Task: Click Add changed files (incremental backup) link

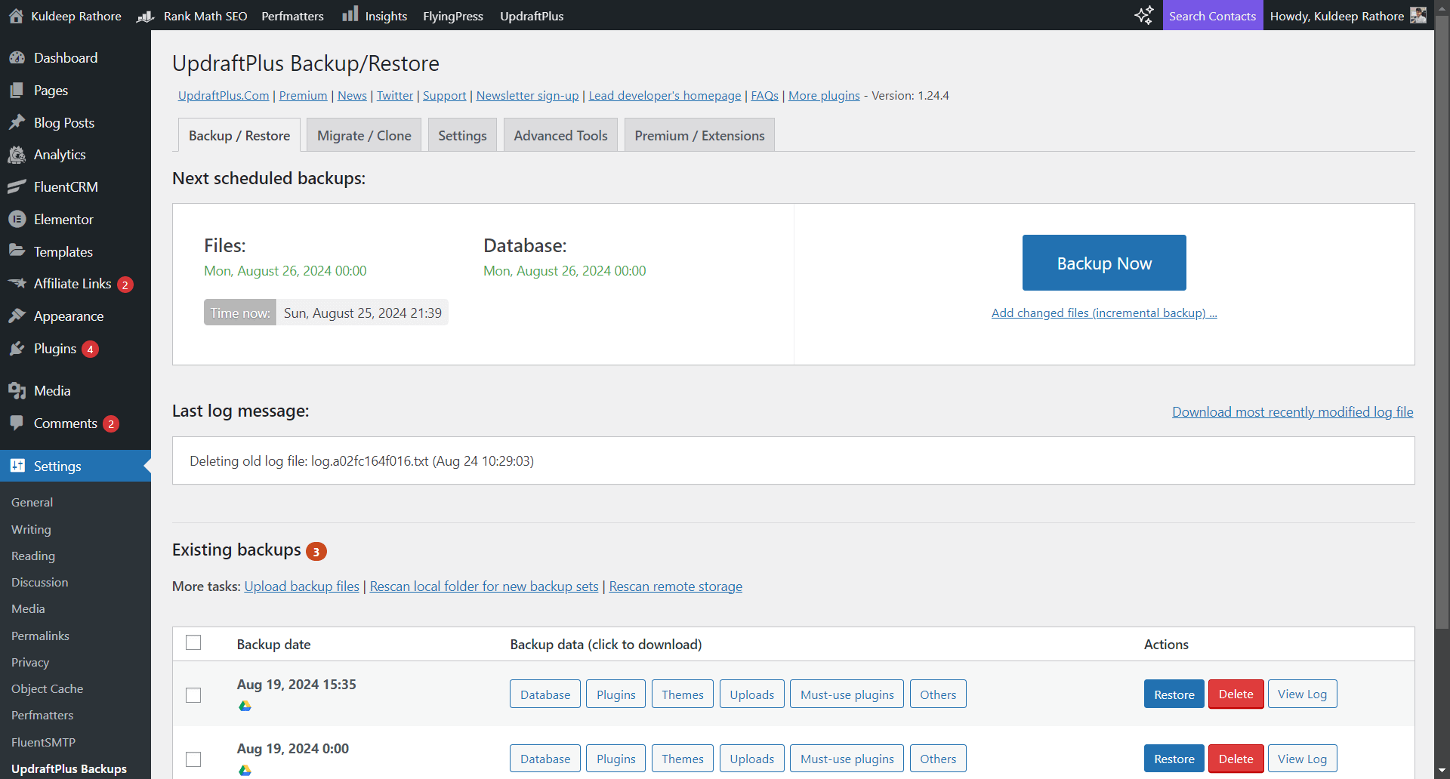Action: pyautogui.click(x=1104, y=313)
